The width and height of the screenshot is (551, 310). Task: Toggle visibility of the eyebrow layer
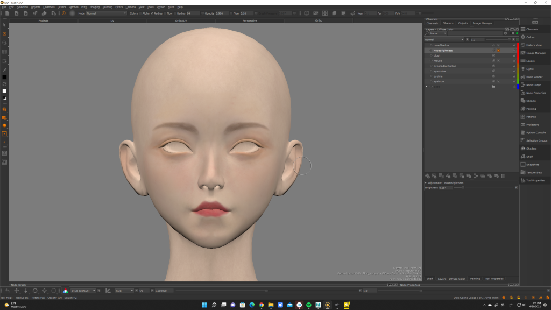click(x=431, y=81)
